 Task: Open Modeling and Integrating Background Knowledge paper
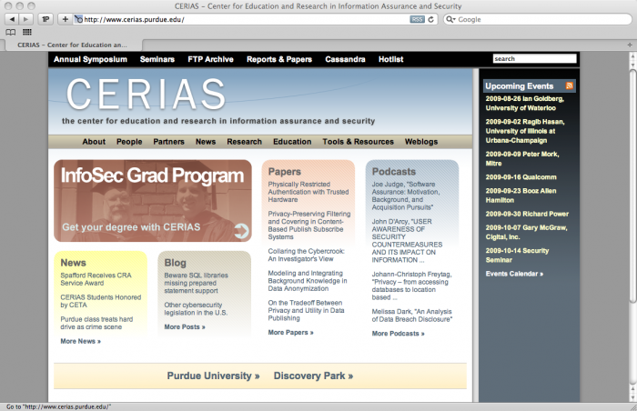coord(308,281)
